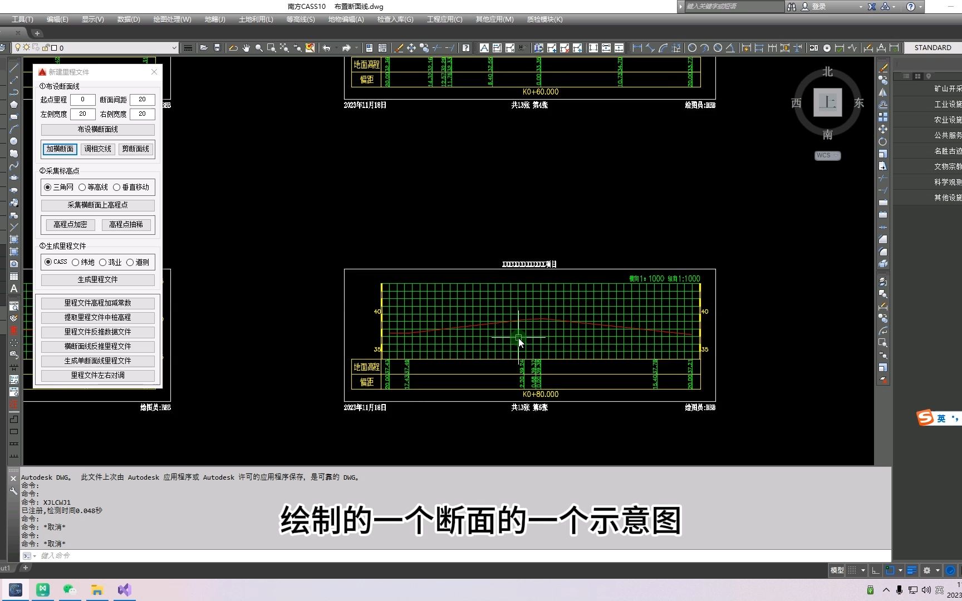962x601 pixels.
Task: Click the redo arrow icon
Action: point(346,48)
